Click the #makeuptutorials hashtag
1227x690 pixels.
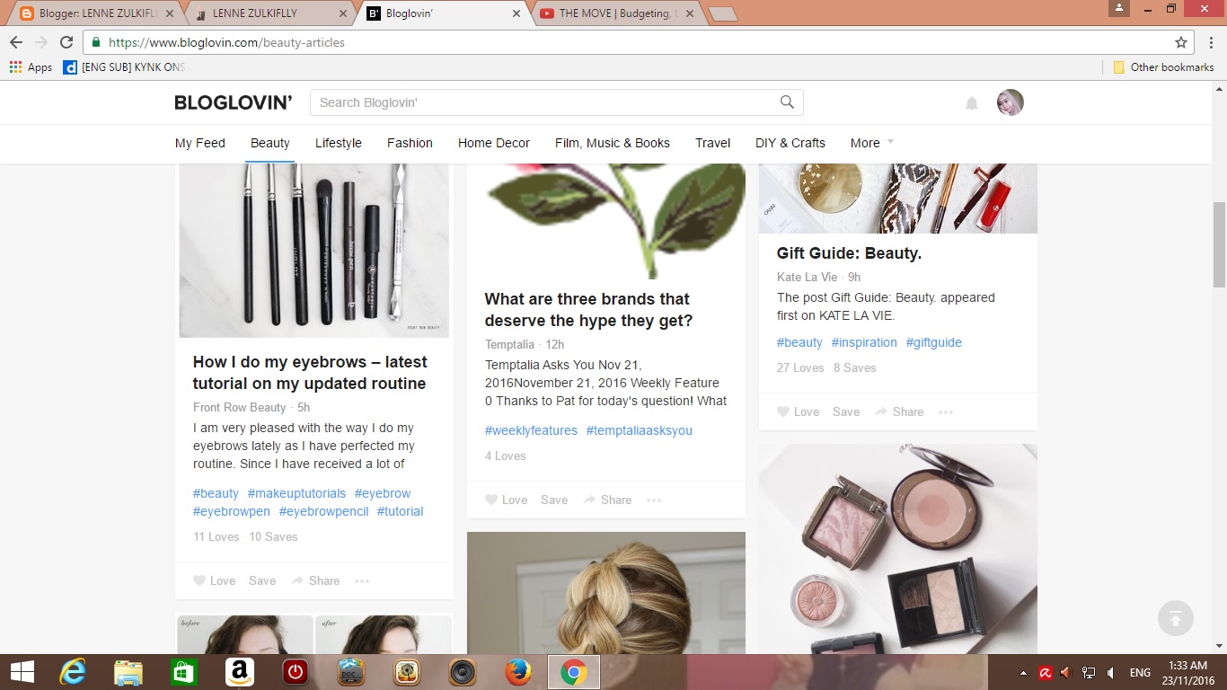point(296,493)
